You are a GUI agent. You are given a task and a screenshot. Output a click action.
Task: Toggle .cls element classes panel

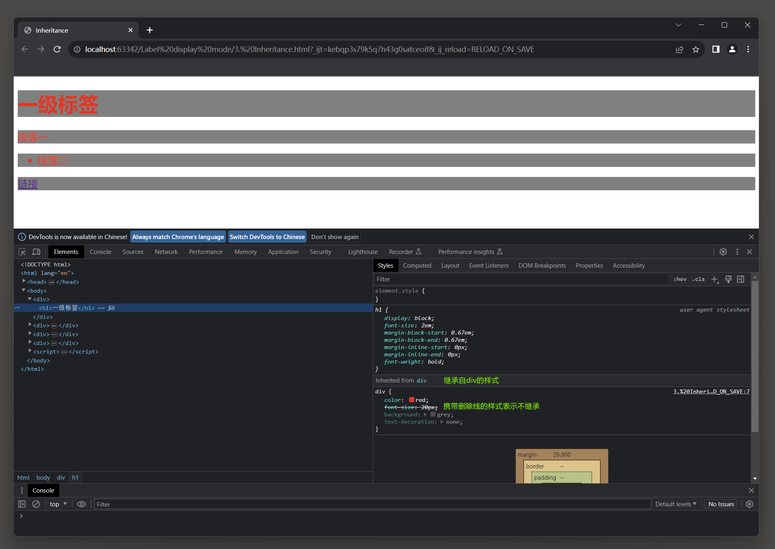698,279
